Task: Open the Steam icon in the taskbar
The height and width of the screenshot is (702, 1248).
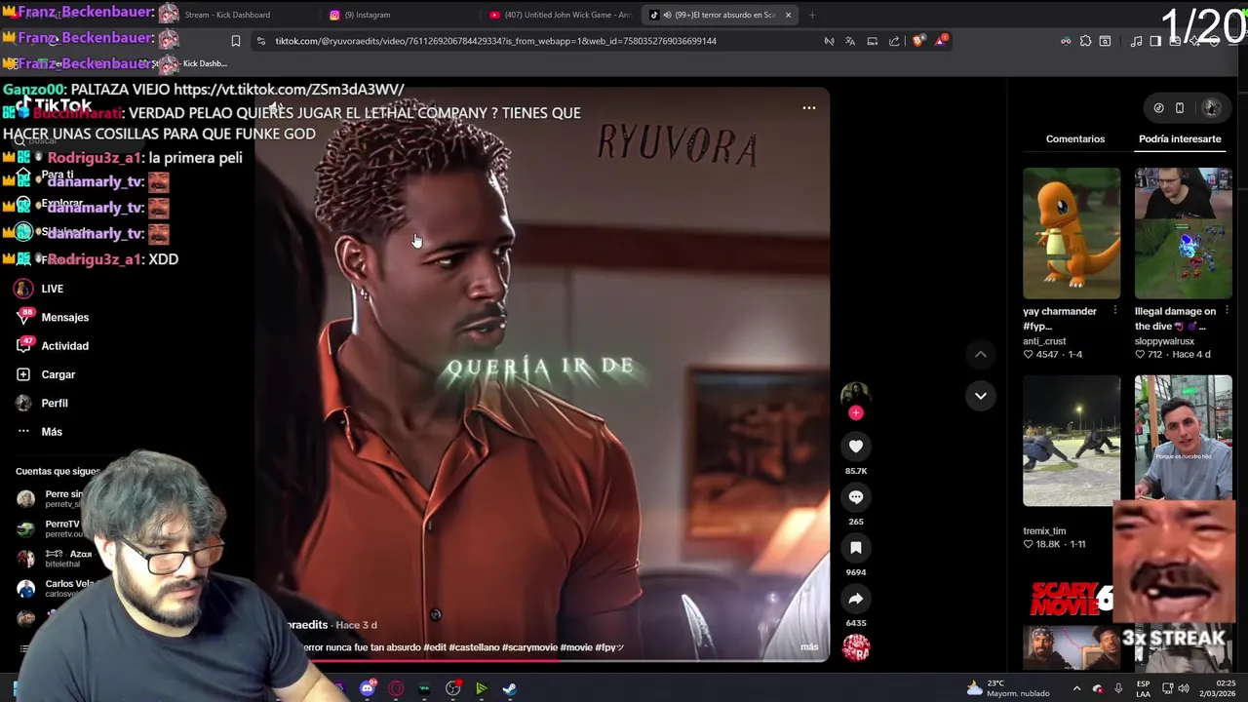Action: 509,688
